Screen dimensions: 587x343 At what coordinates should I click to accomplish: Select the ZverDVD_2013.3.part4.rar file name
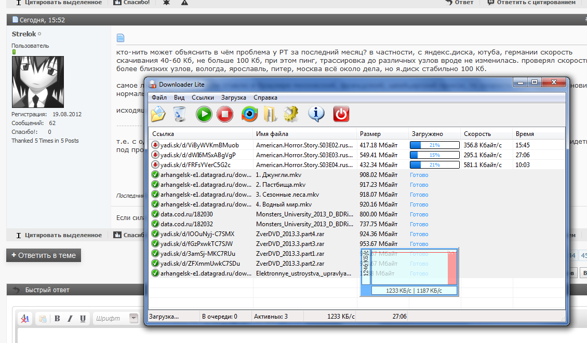(290, 234)
